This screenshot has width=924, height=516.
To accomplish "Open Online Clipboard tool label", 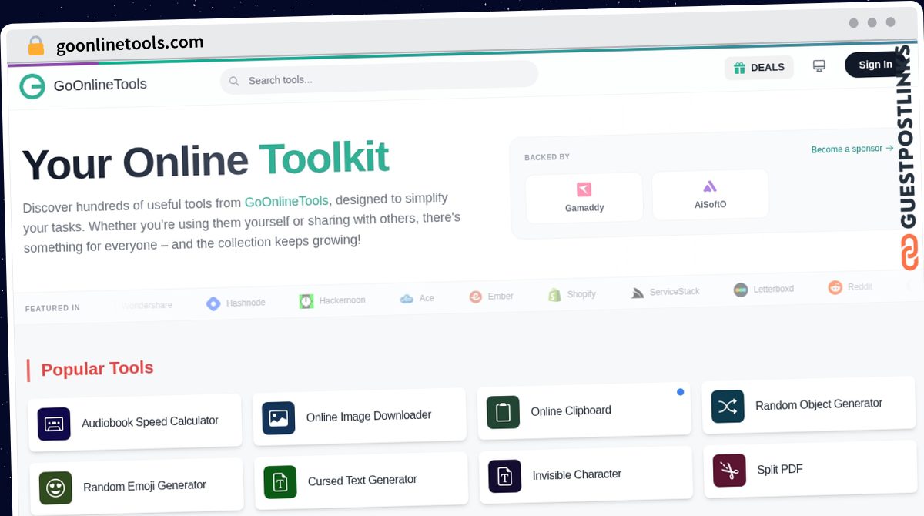I will tap(571, 410).
